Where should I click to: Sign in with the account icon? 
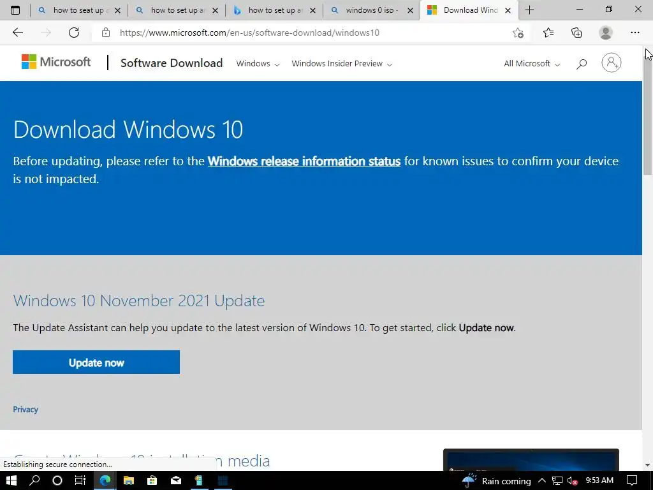pyautogui.click(x=611, y=63)
